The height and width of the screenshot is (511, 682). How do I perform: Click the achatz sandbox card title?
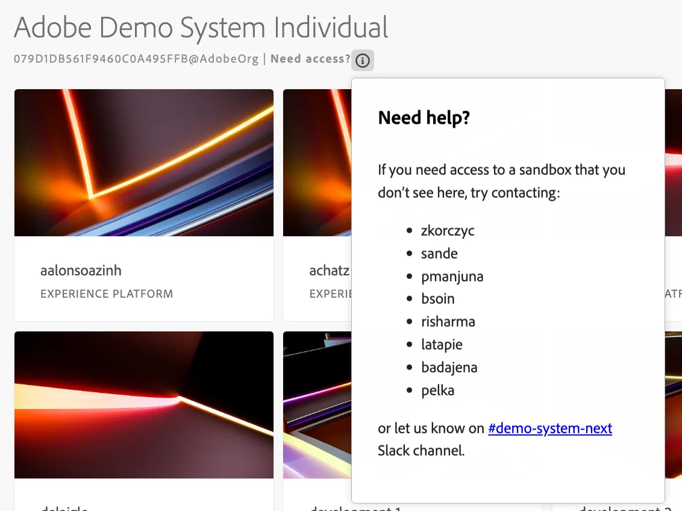coord(330,271)
